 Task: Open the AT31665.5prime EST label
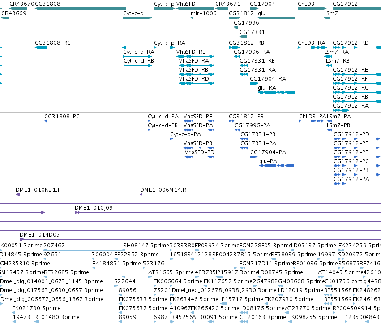pyautogui.click(x=171, y=272)
